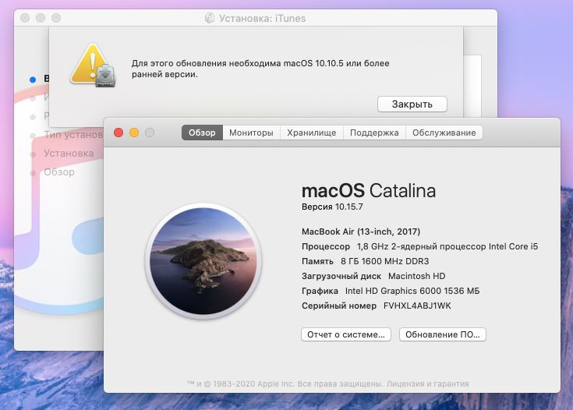This screenshot has height=410, width=573.
Task: Select the Обзор tab
Action: click(202, 133)
